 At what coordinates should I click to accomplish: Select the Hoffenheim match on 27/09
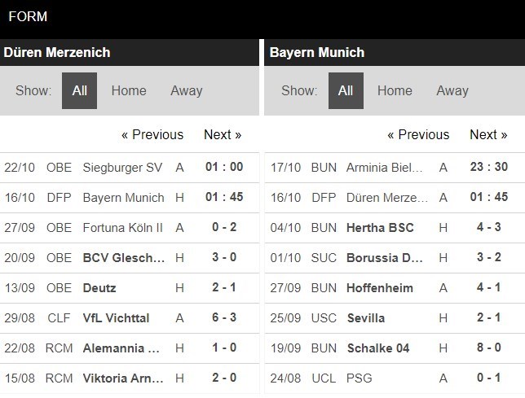[395, 288]
